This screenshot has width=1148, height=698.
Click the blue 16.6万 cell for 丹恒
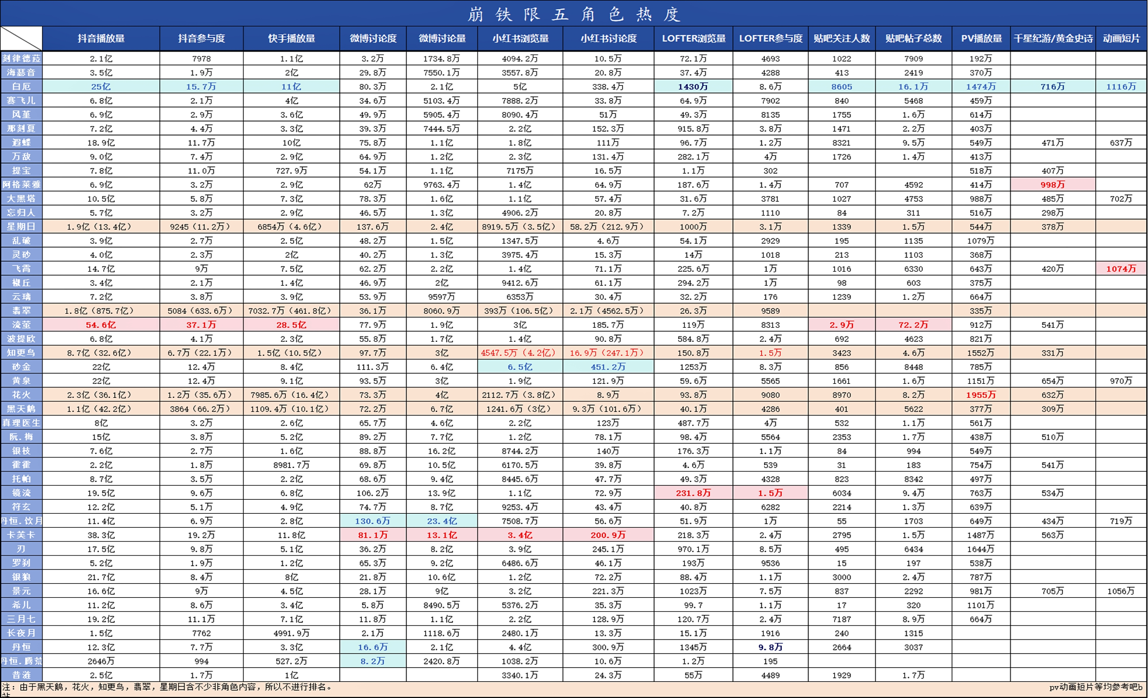coord(373,647)
